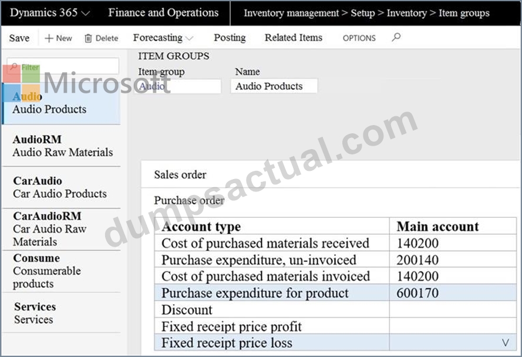
Task: Click the Delete trash can icon
Action: coord(88,38)
